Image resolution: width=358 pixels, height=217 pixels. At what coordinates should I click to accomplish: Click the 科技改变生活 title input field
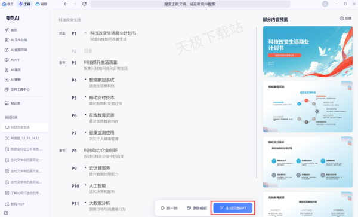click(x=154, y=20)
